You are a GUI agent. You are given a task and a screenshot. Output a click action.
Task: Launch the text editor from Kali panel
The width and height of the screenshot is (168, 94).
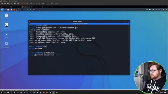(11, 10)
